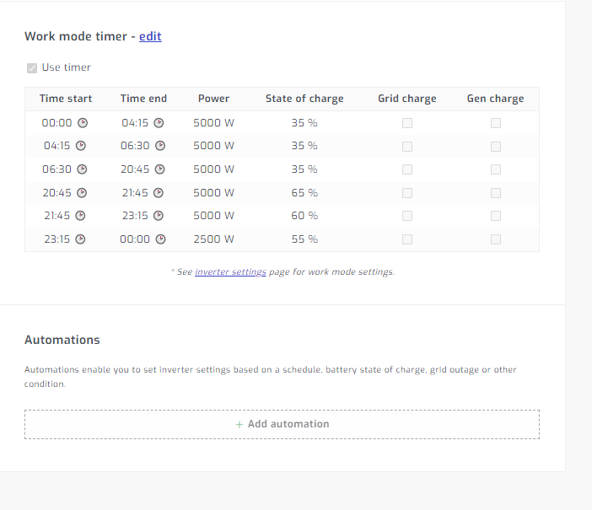Select the 60 % state of charge value
Image resolution: width=592 pixels, height=510 pixels.
tap(304, 216)
